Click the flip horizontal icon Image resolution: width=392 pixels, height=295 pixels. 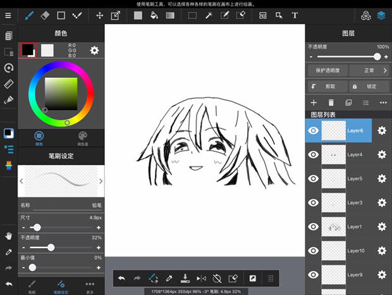(x=201, y=279)
